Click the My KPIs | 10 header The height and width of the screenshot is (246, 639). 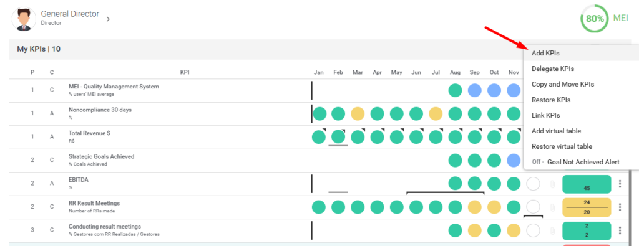click(x=39, y=49)
